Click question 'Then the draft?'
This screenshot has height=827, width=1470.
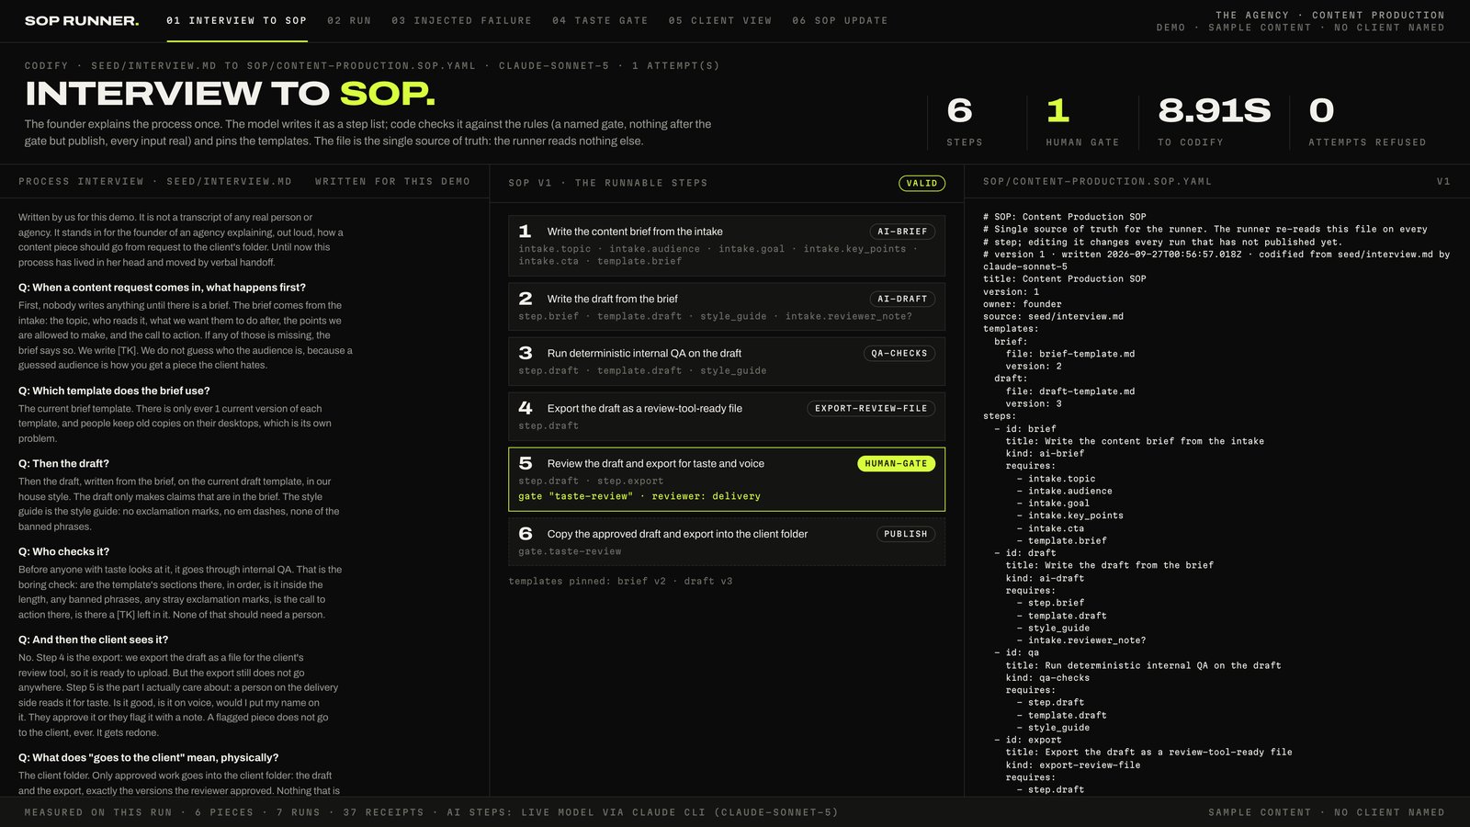tap(63, 464)
